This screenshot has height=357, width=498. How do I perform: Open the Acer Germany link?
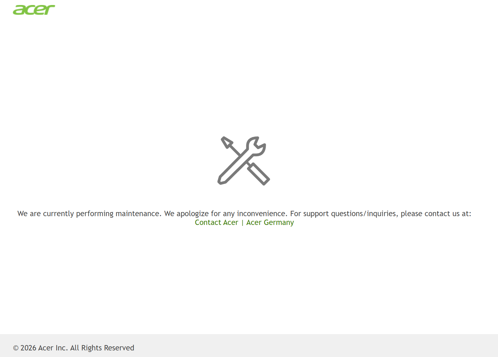(x=270, y=222)
